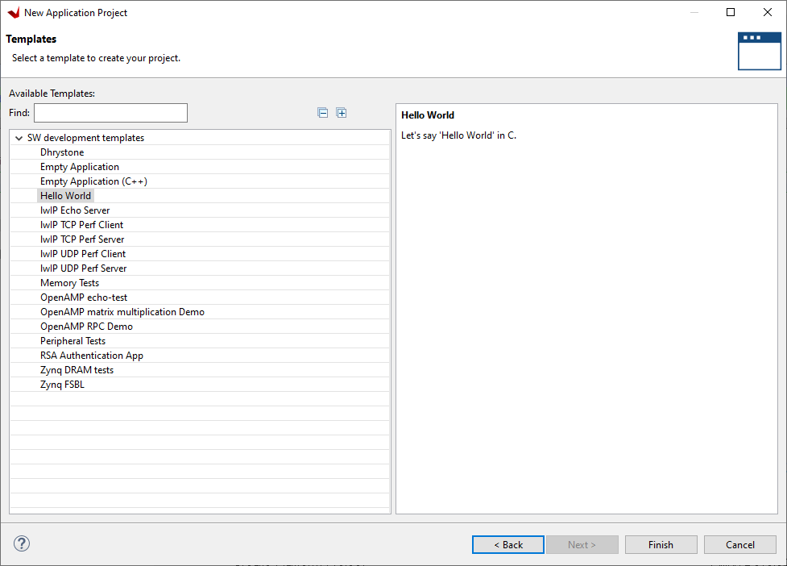
Task: Maximize the New Application Project window
Action: pyautogui.click(x=731, y=12)
